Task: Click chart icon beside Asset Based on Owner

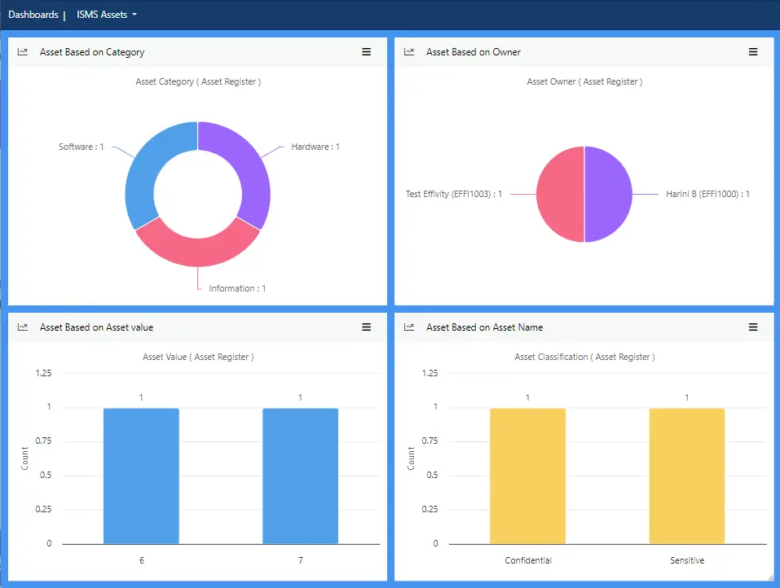Action: pyautogui.click(x=409, y=52)
